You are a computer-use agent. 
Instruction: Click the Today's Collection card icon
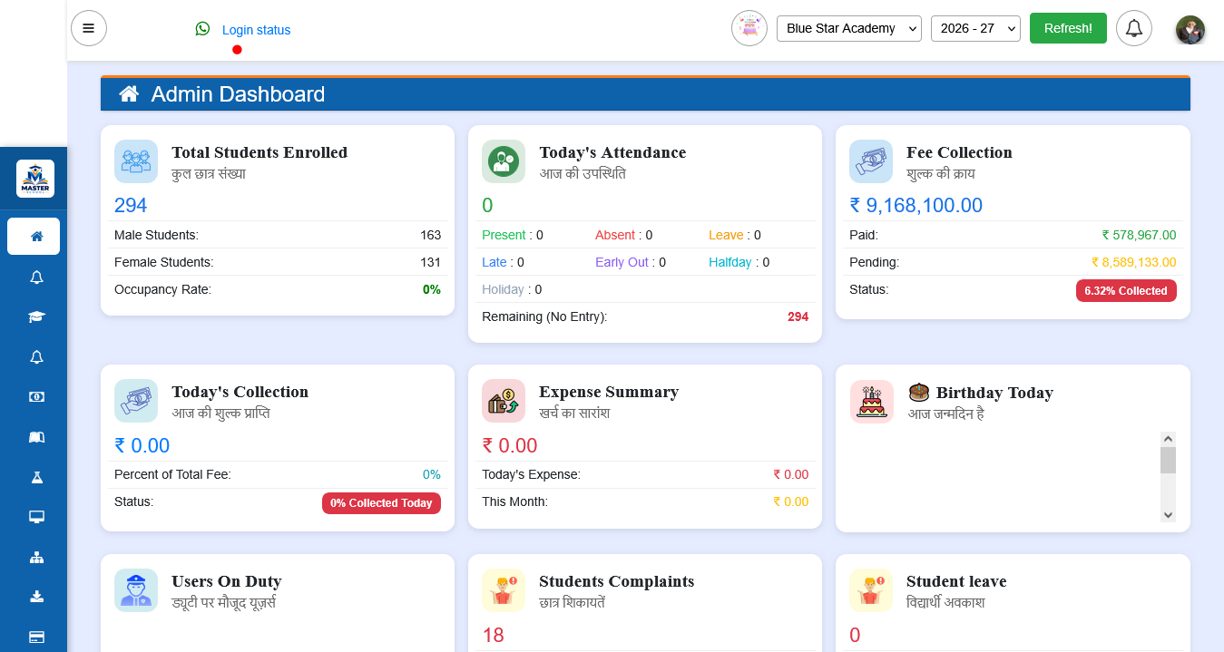[x=136, y=401]
